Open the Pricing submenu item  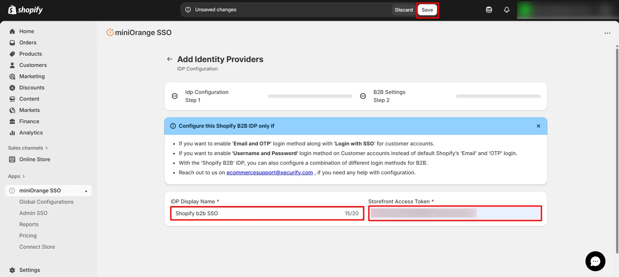28,235
